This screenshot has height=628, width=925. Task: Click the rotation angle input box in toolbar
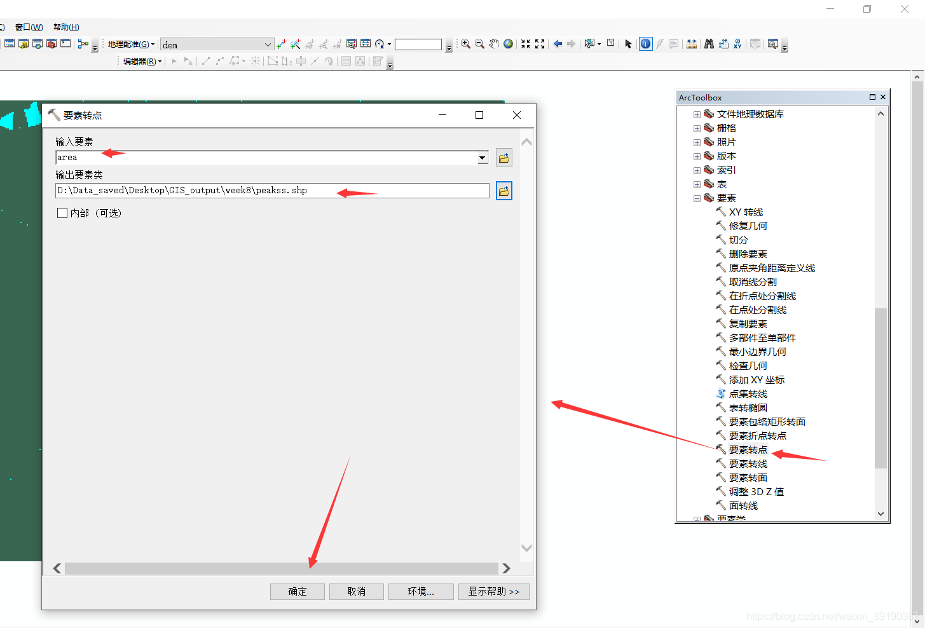[418, 44]
